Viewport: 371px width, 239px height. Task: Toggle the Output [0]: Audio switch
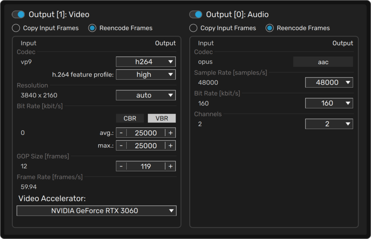click(x=195, y=14)
